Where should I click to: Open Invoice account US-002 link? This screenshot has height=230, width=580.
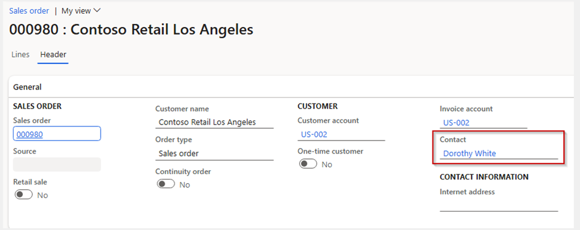456,123
